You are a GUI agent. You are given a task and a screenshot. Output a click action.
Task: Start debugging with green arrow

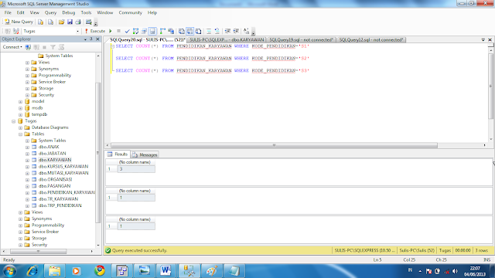[x=111, y=31]
